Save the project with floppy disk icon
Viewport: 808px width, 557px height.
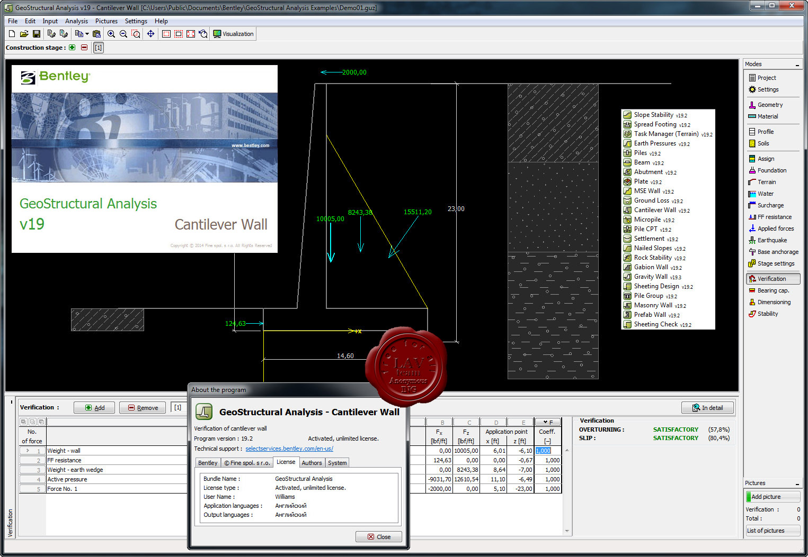tap(37, 34)
